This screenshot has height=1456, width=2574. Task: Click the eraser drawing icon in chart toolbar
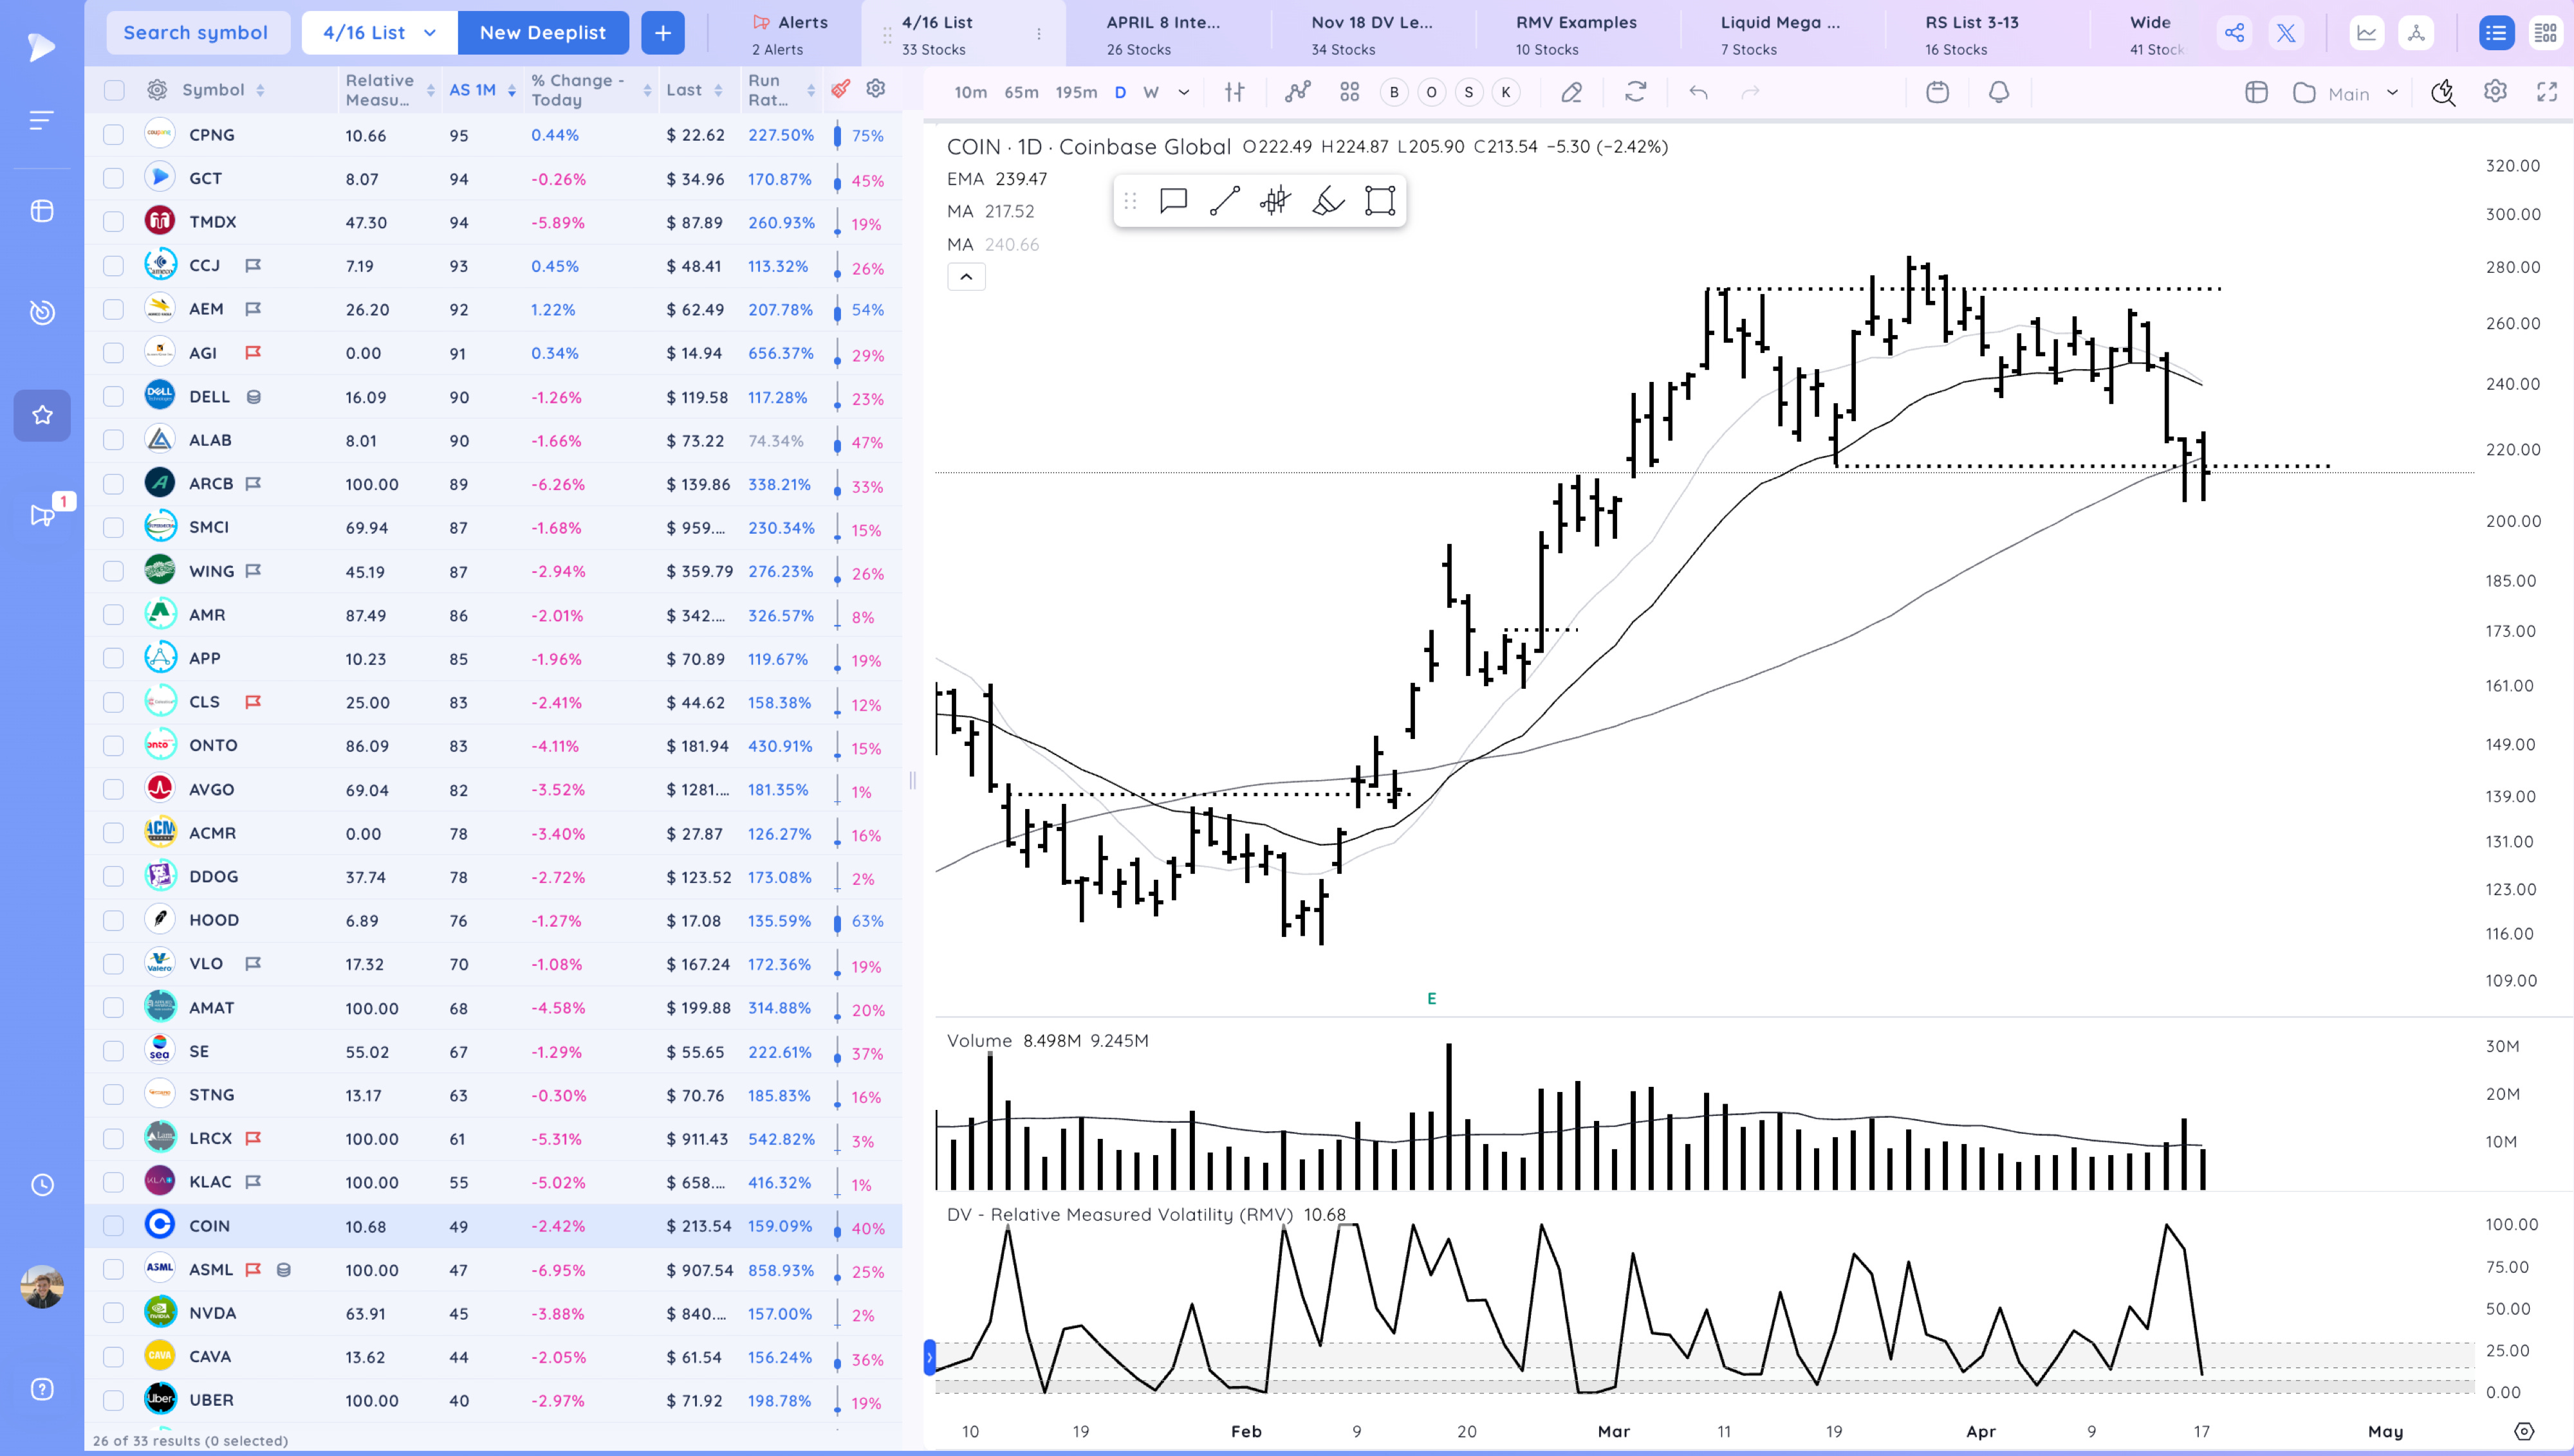(x=1571, y=92)
